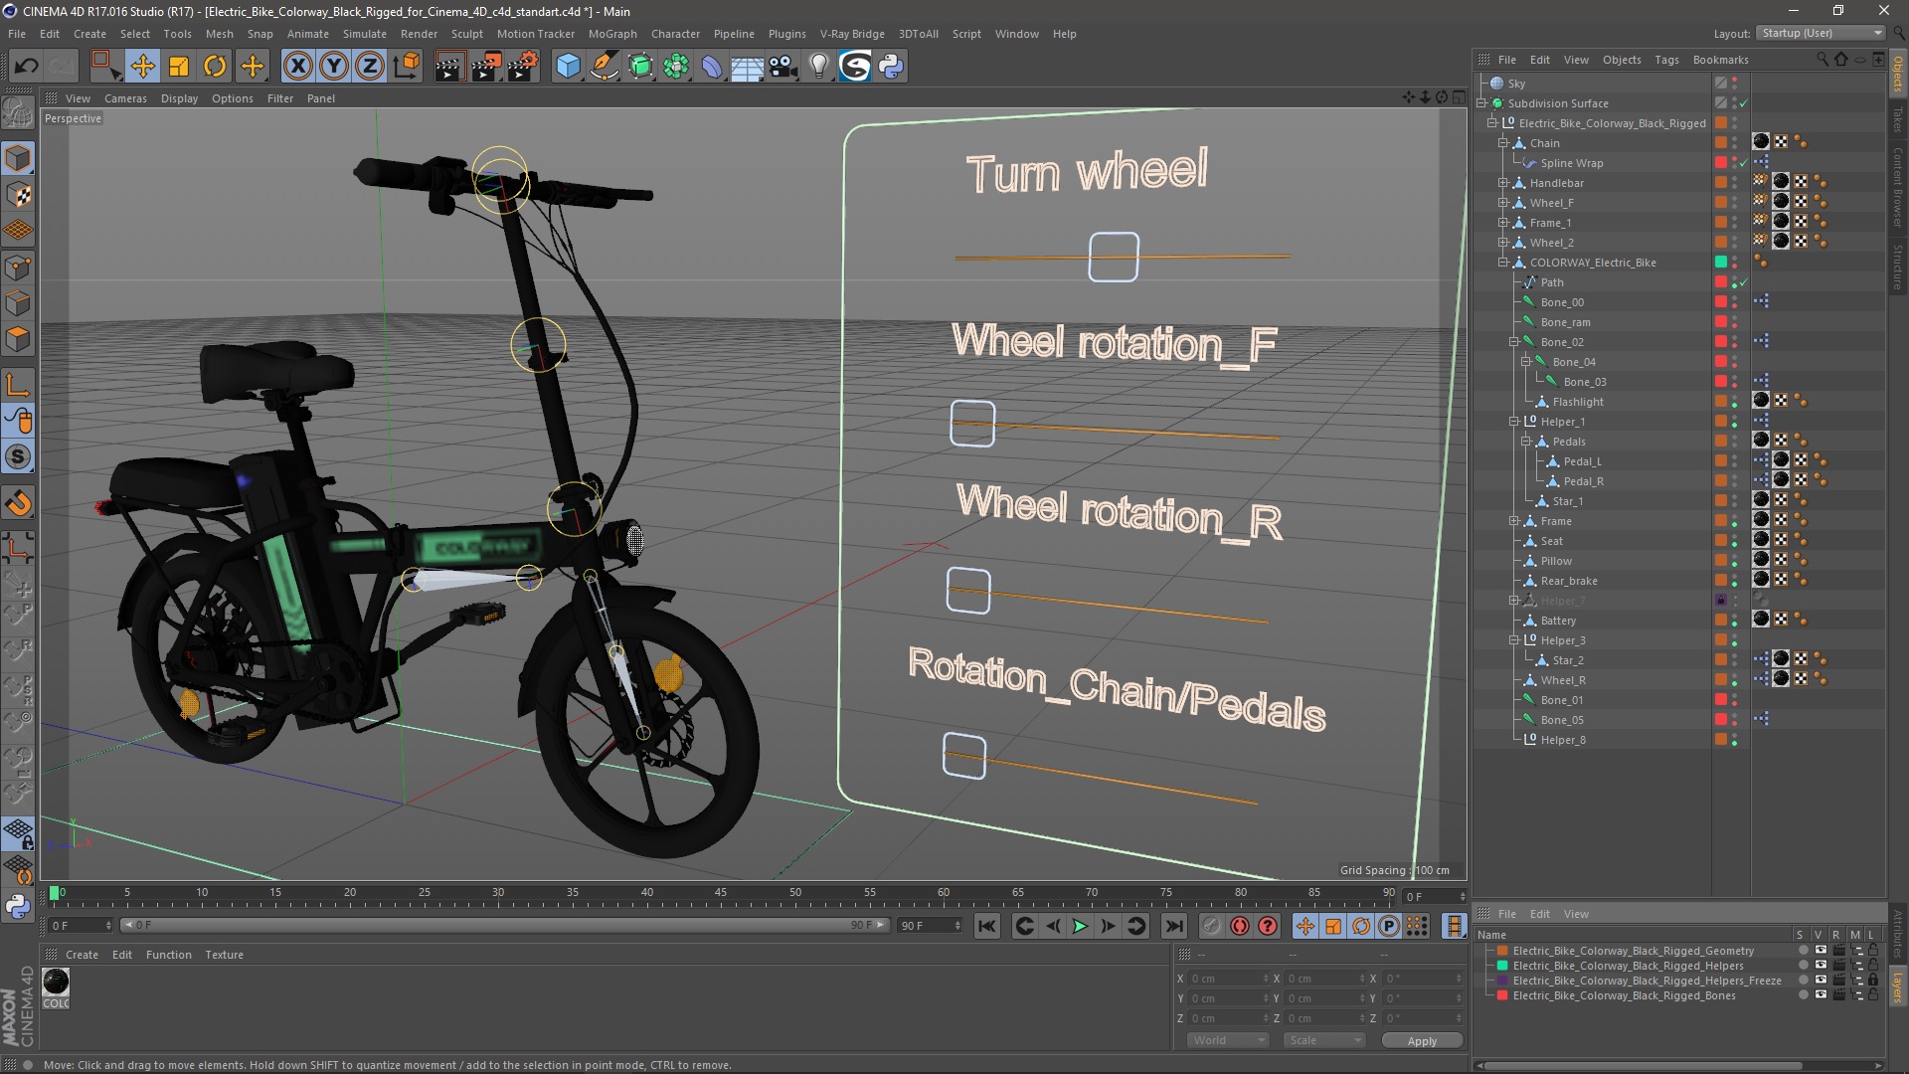The height and width of the screenshot is (1074, 1909).
Task: Open the MoGraph menu
Action: [x=612, y=34]
